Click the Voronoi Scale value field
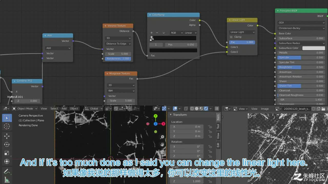 pos(118,54)
